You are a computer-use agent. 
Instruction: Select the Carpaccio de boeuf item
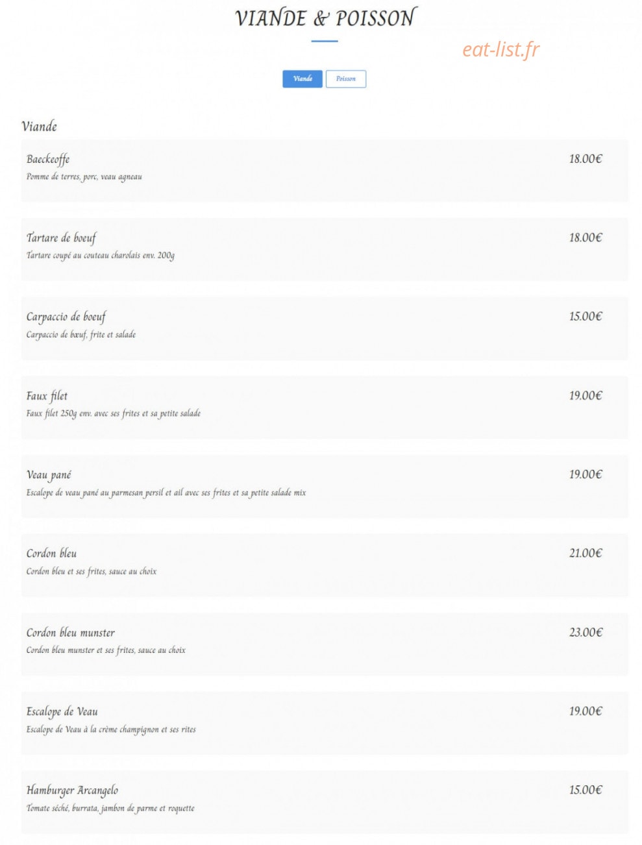pyautogui.click(x=325, y=328)
